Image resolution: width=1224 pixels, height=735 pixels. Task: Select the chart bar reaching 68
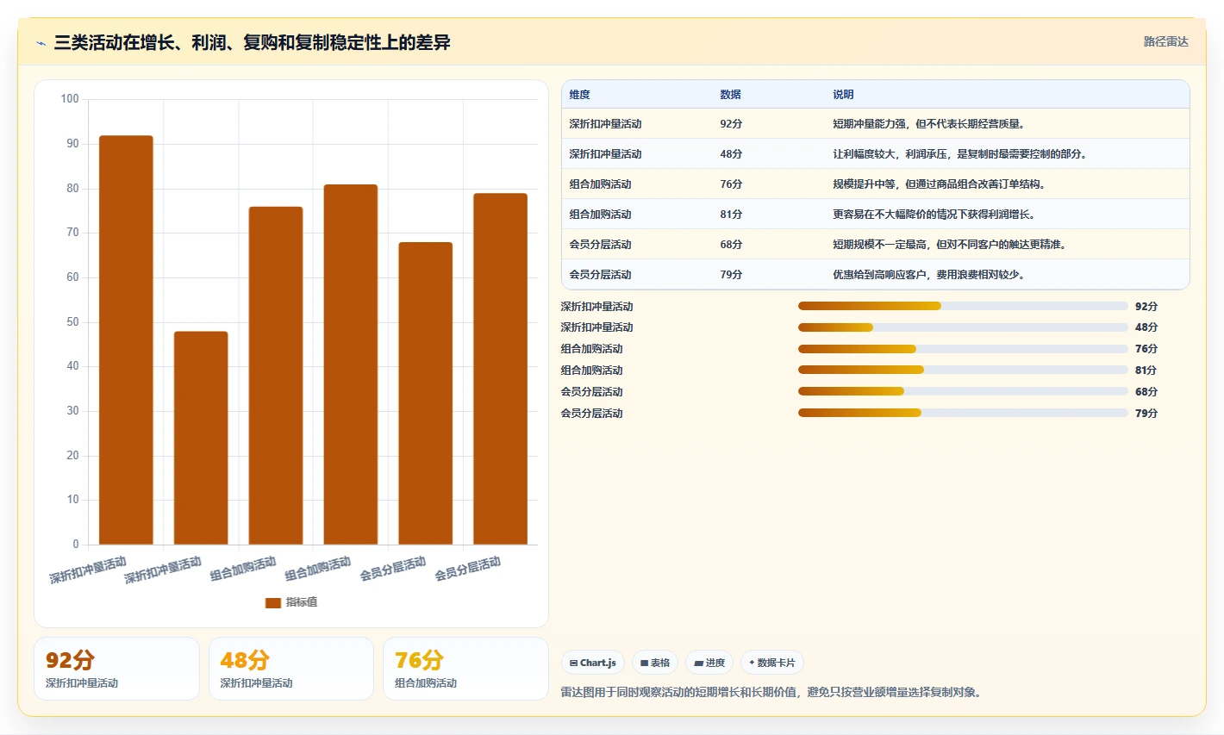(x=425, y=393)
